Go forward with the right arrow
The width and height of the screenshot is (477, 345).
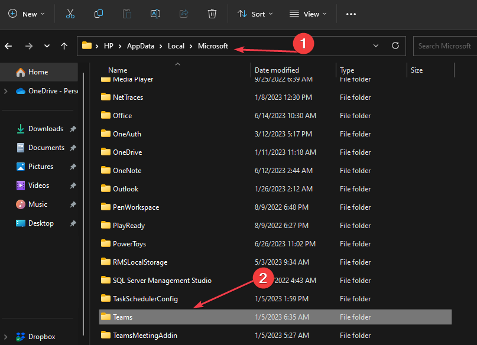[x=29, y=46]
